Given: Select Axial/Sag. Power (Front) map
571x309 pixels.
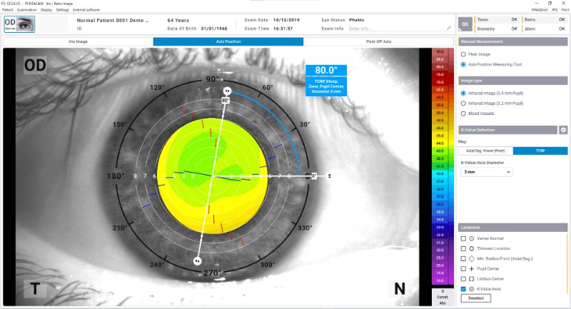Looking at the screenshot, I should [x=485, y=151].
